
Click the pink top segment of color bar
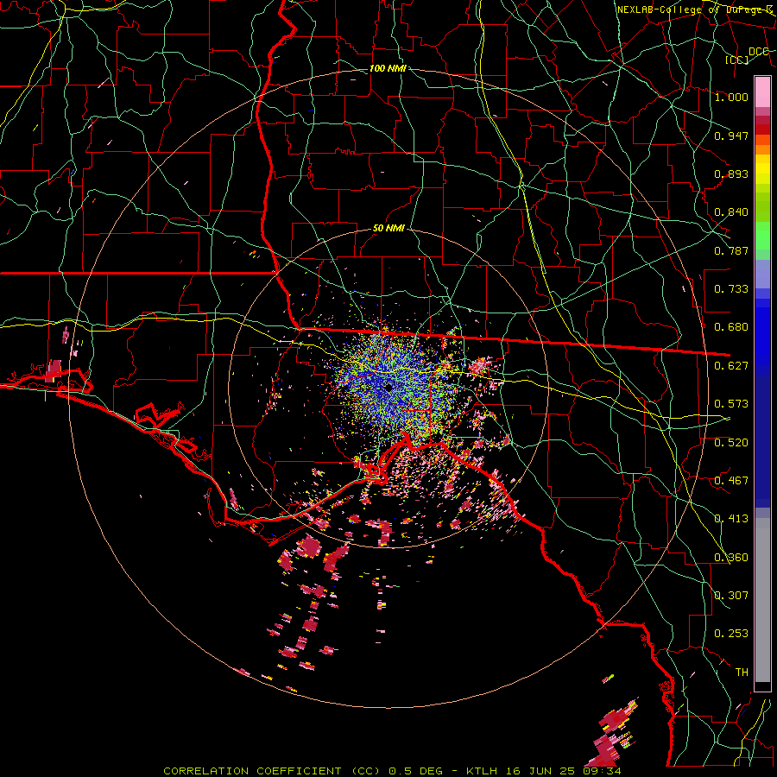762,92
